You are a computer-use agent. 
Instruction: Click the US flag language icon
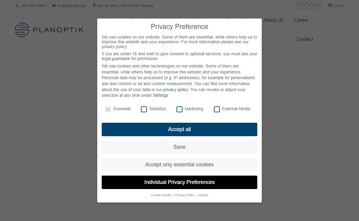point(330,5)
